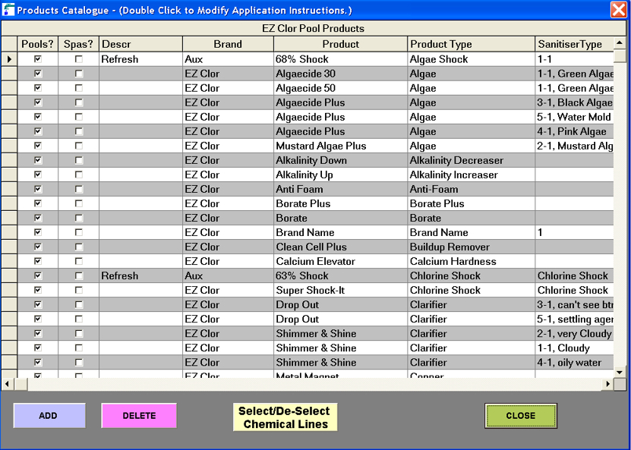Click the Spas? column header
The height and width of the screenshot is (450, 631).
79,44
